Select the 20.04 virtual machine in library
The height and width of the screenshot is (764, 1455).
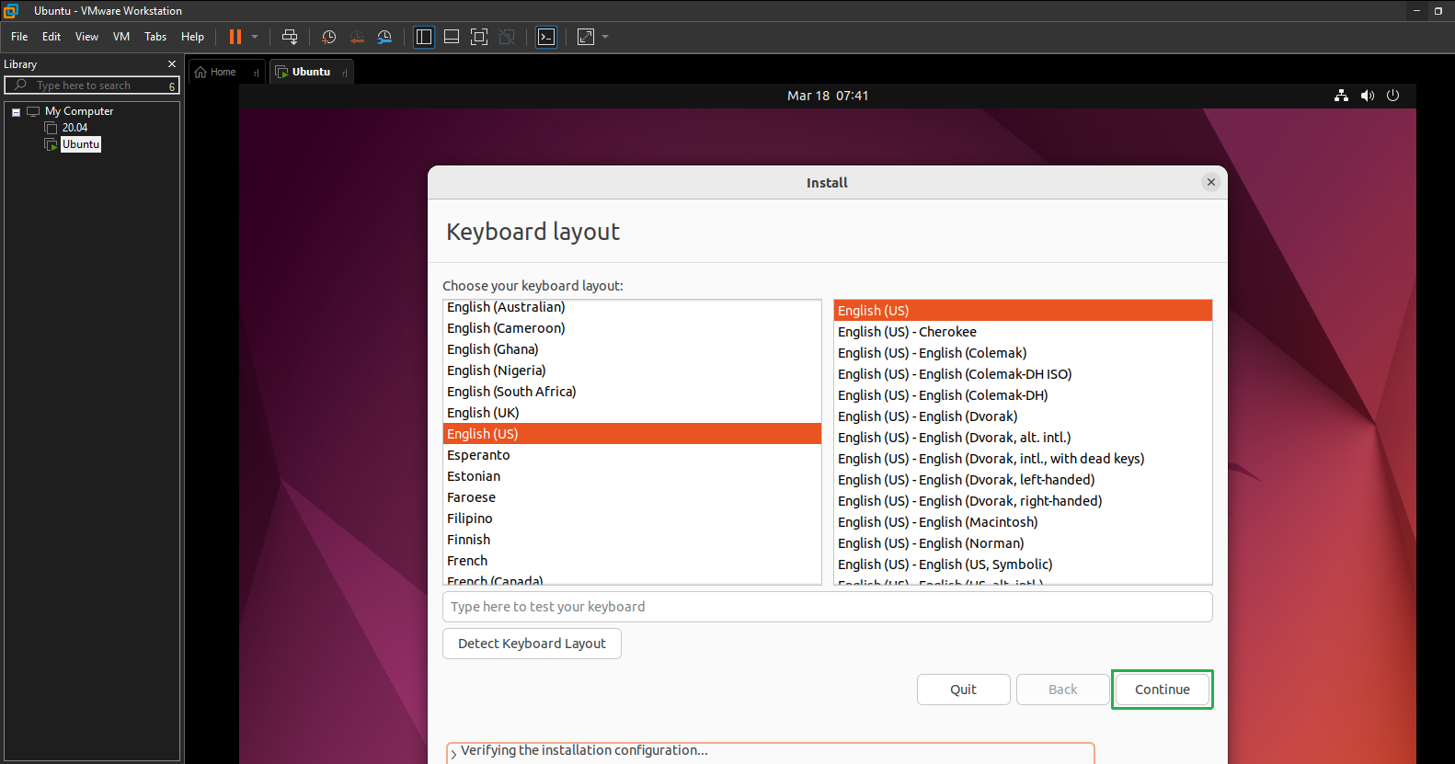click(x=74, y=128)
